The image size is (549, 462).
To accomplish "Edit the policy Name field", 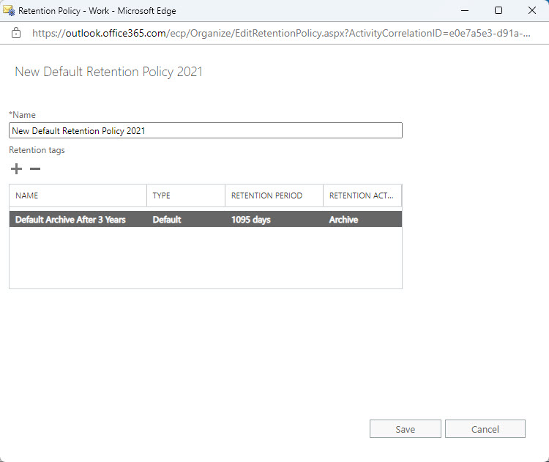I will [206, 130].
